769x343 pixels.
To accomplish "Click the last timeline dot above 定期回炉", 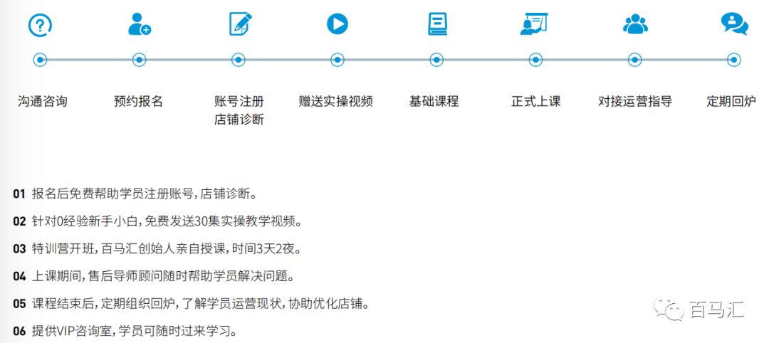I will pos(733,60).
